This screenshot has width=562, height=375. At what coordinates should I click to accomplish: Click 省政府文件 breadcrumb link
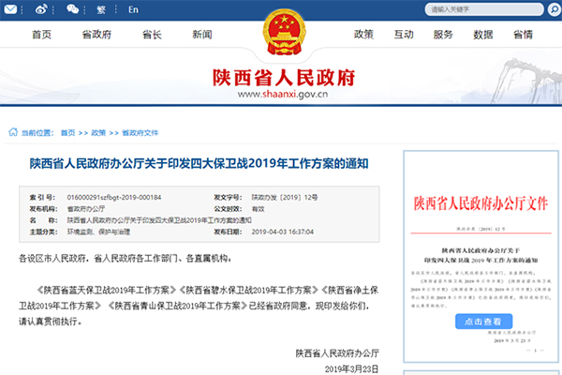[x=140, y=133]
